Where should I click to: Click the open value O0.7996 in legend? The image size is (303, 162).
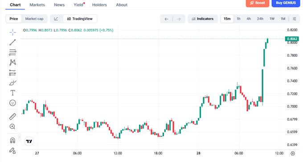[30, 30]
